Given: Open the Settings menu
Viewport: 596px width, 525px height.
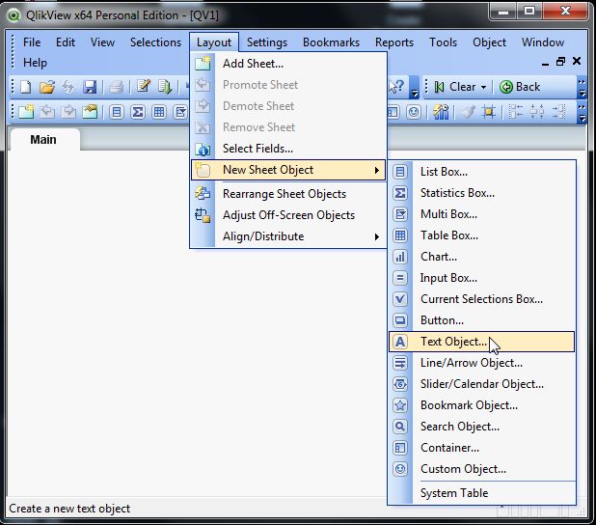Looking at the screenshot, I should [x=267, y=42].
